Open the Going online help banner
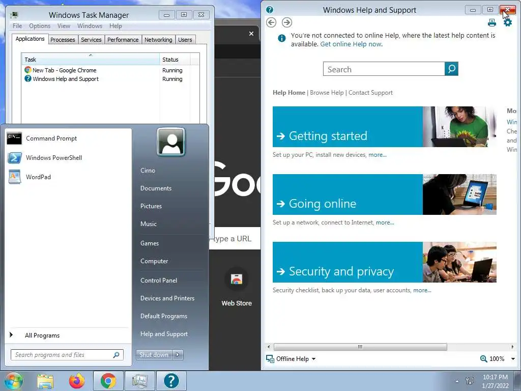The image size is (521, 391). [385, 194]
